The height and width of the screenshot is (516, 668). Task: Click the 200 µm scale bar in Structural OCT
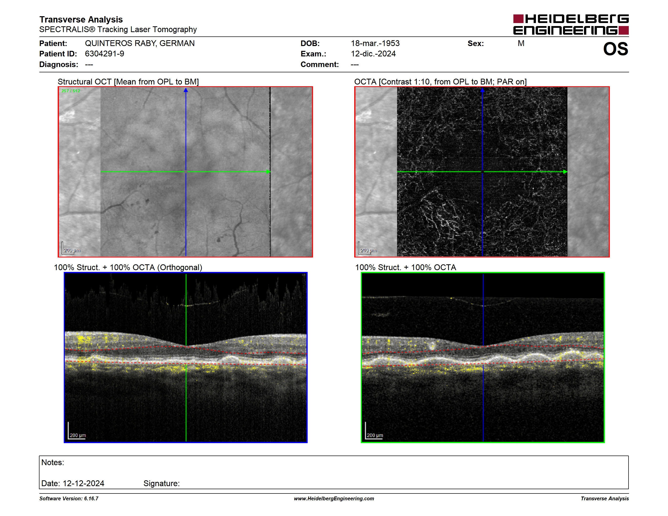click(x=71, y=248)
